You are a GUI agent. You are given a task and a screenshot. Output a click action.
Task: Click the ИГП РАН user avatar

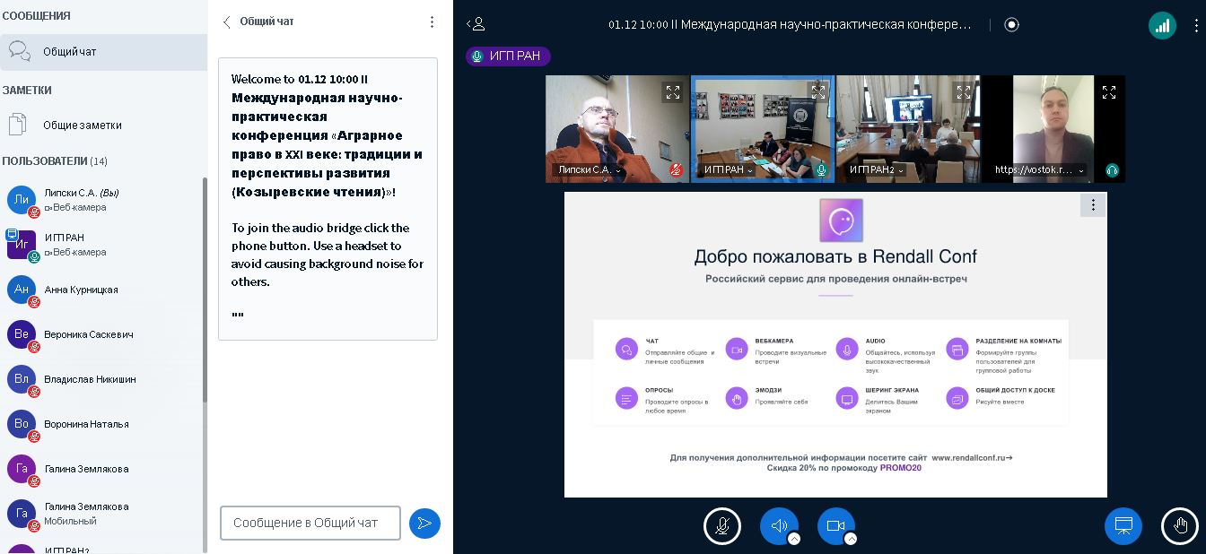(22, 245)
